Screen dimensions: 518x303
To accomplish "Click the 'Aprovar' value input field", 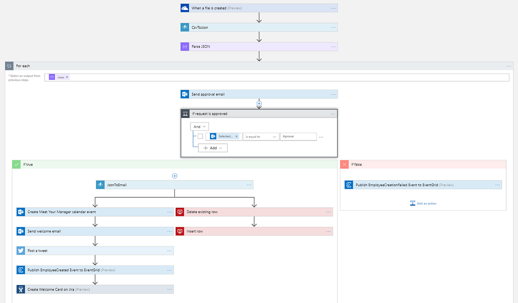I will point(298,136).
